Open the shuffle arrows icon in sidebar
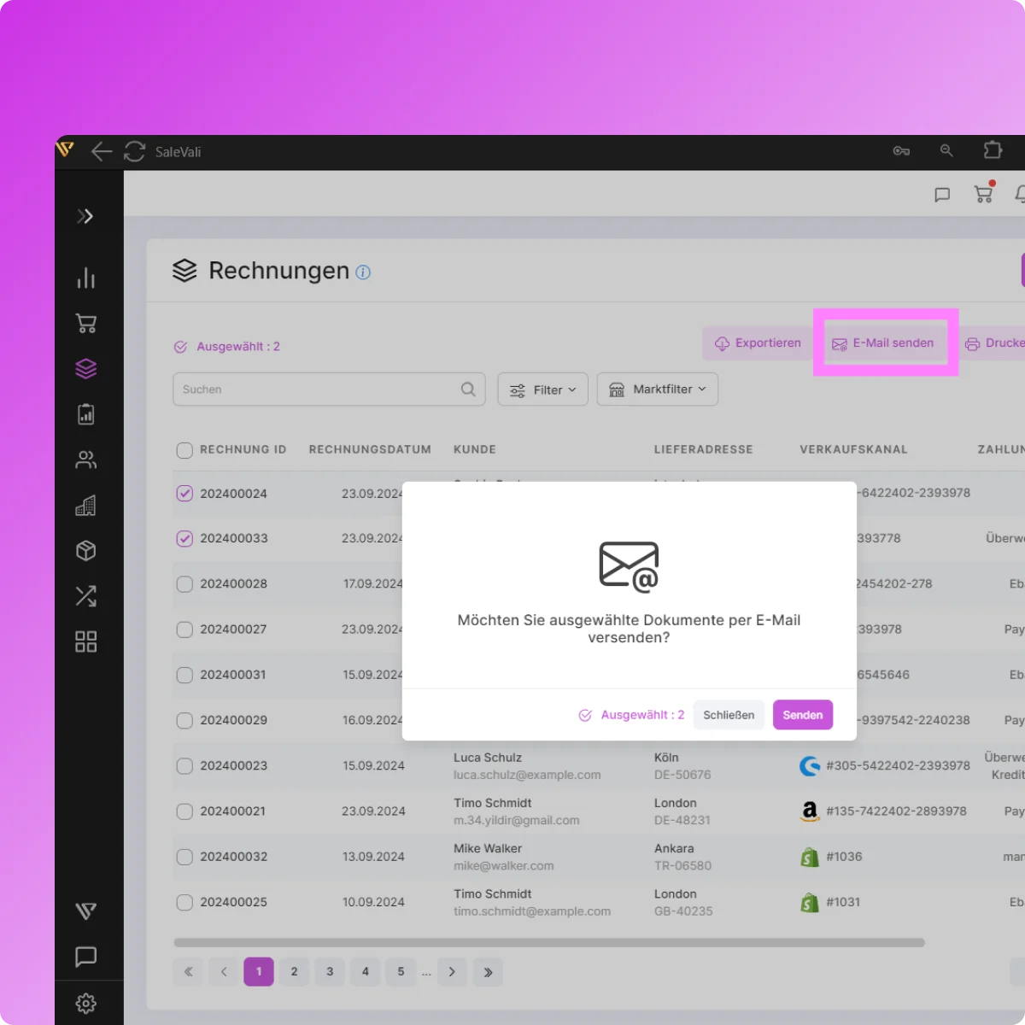Screen dimensions: 1025x1025 tap(85, 596)
